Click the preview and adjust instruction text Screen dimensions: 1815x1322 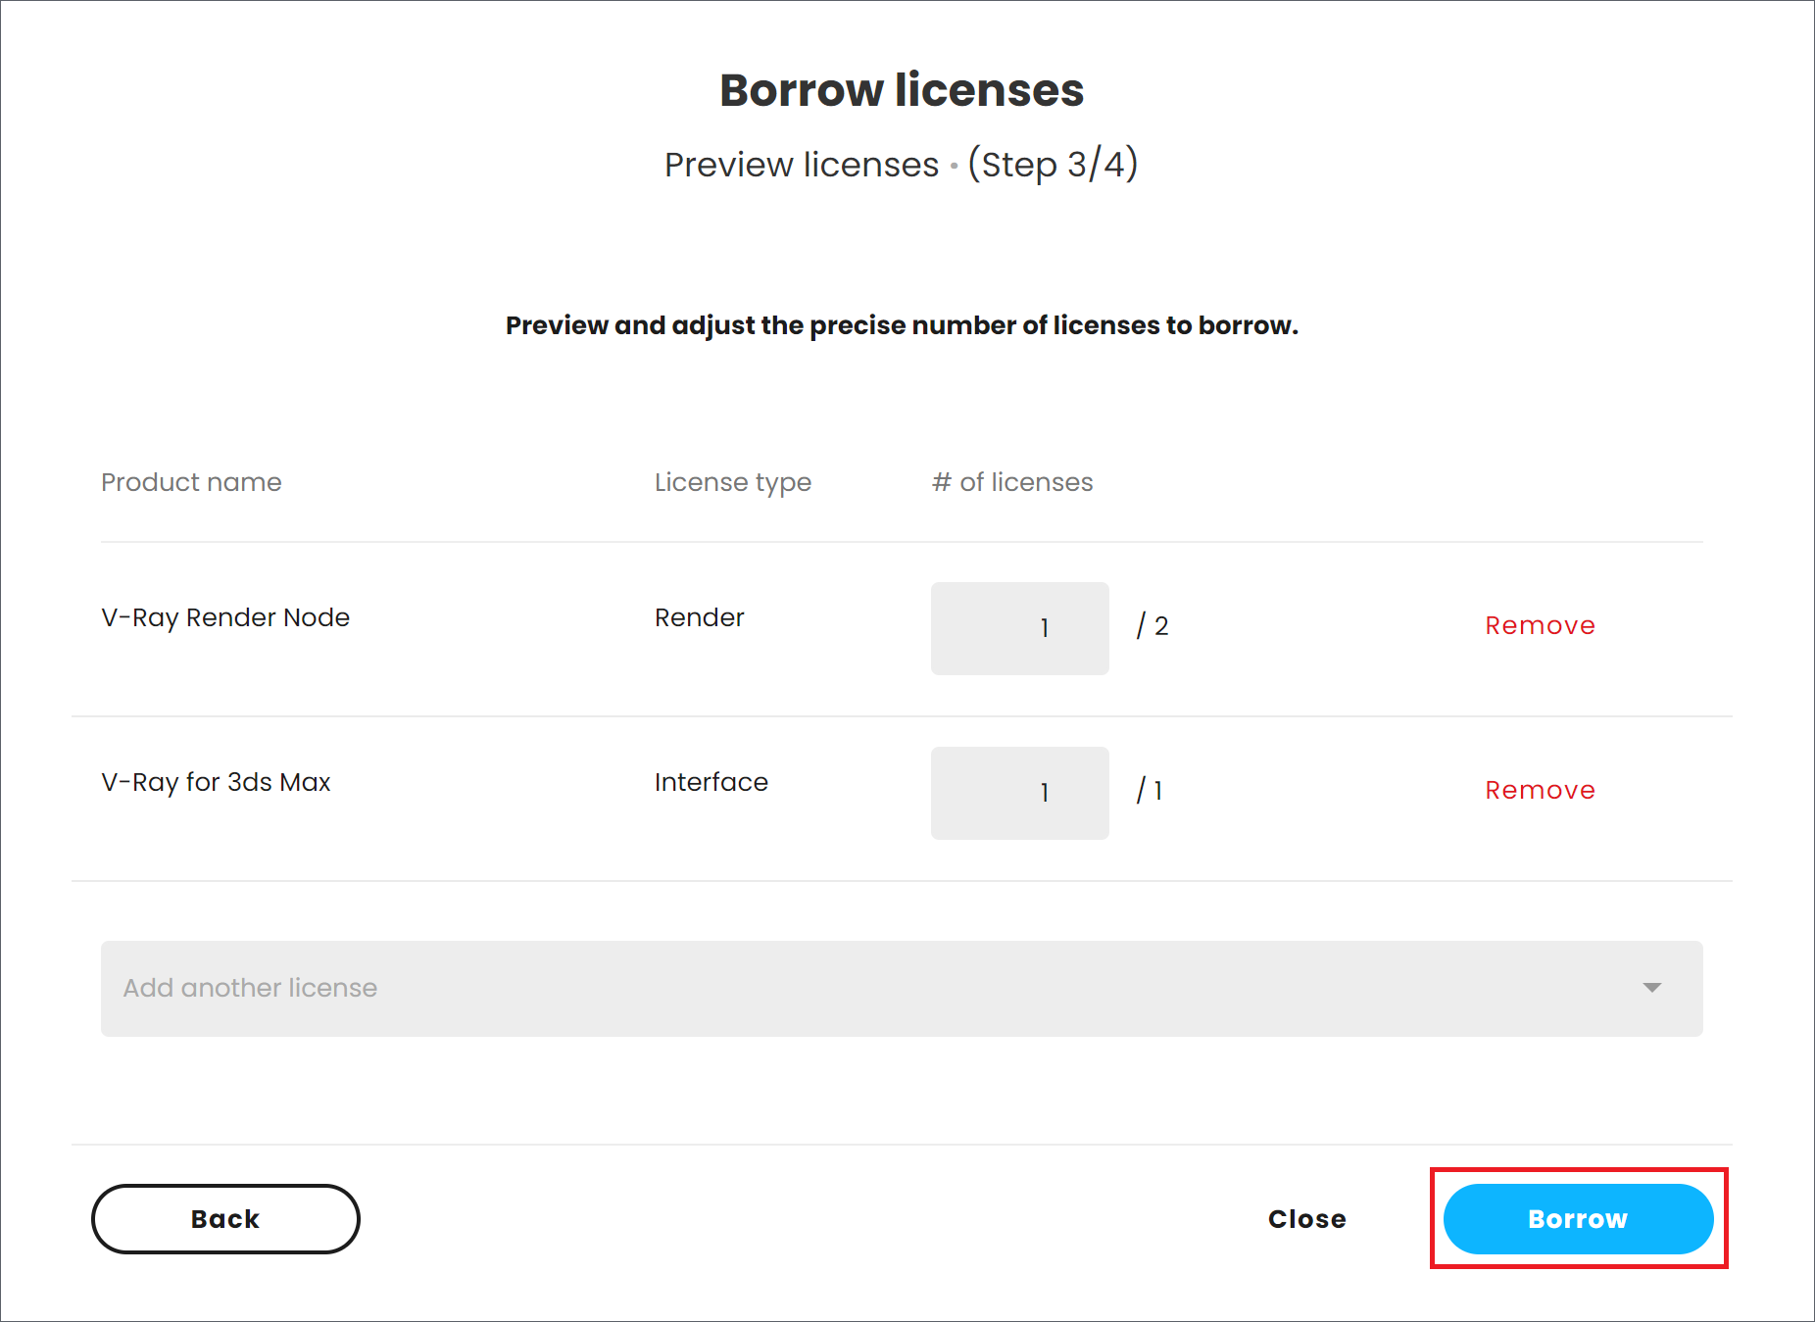click(x=902, y=325)
